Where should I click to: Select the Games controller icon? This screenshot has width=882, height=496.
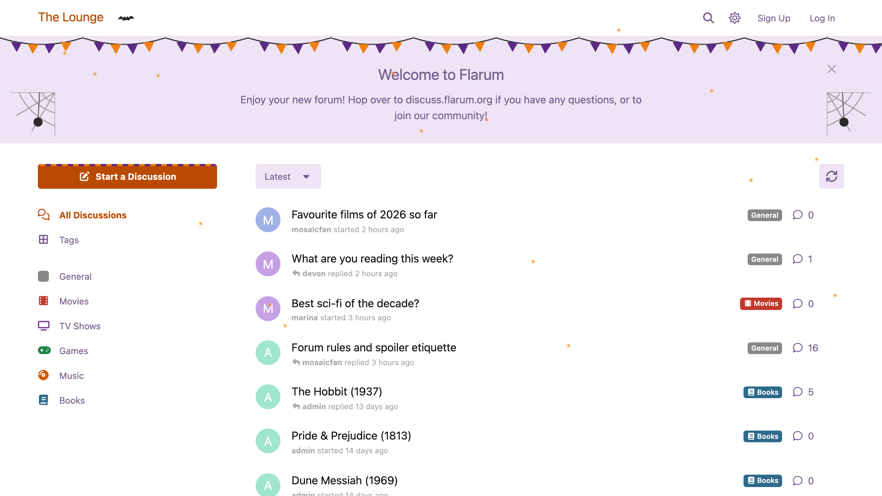[44, 350]
